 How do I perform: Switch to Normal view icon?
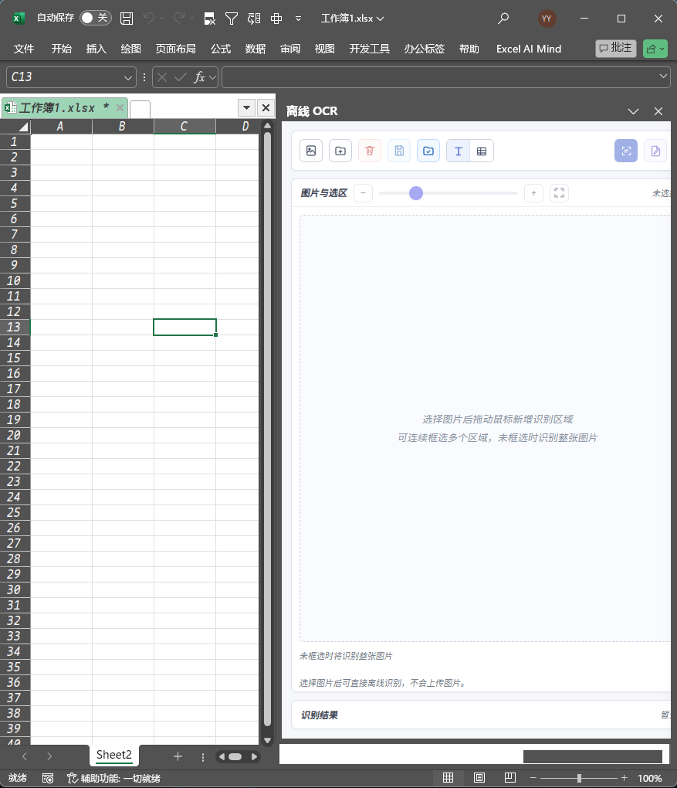pyautogui.click(x=448, y=777)
